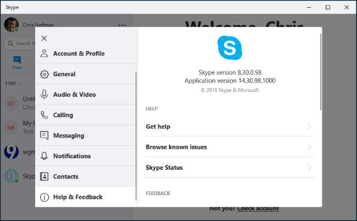Select the MF avatar conversation in the chat list

pyautogui.click(x=11, y=128)
